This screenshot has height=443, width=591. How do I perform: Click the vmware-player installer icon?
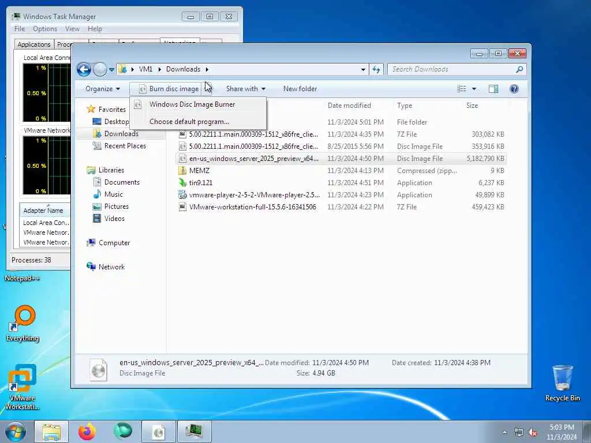coord(182,195)
